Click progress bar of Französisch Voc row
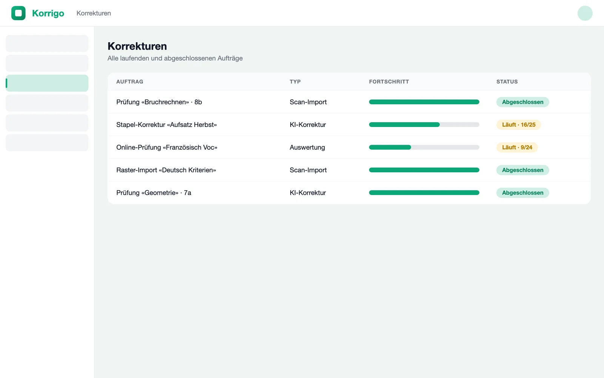Viewport: 604px width, 378px height. point(424,147)
